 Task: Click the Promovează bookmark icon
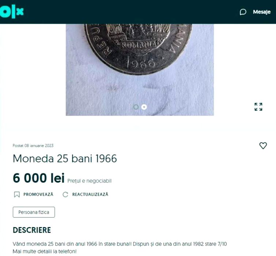click(17, 194)
